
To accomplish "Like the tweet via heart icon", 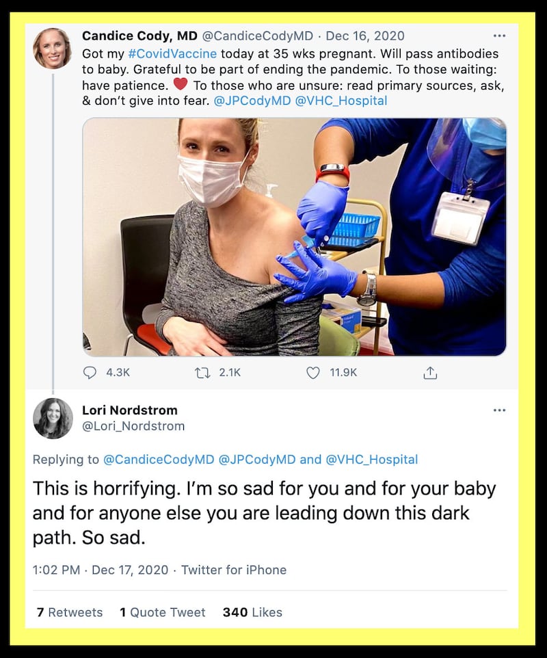I will click(313, 373).
